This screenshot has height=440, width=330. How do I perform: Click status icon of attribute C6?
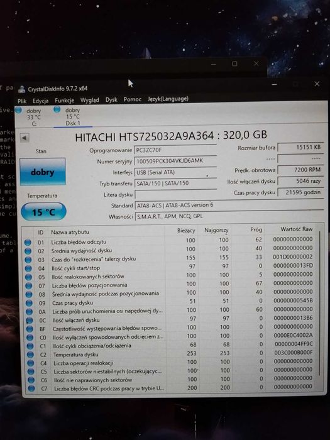[31, 380]
